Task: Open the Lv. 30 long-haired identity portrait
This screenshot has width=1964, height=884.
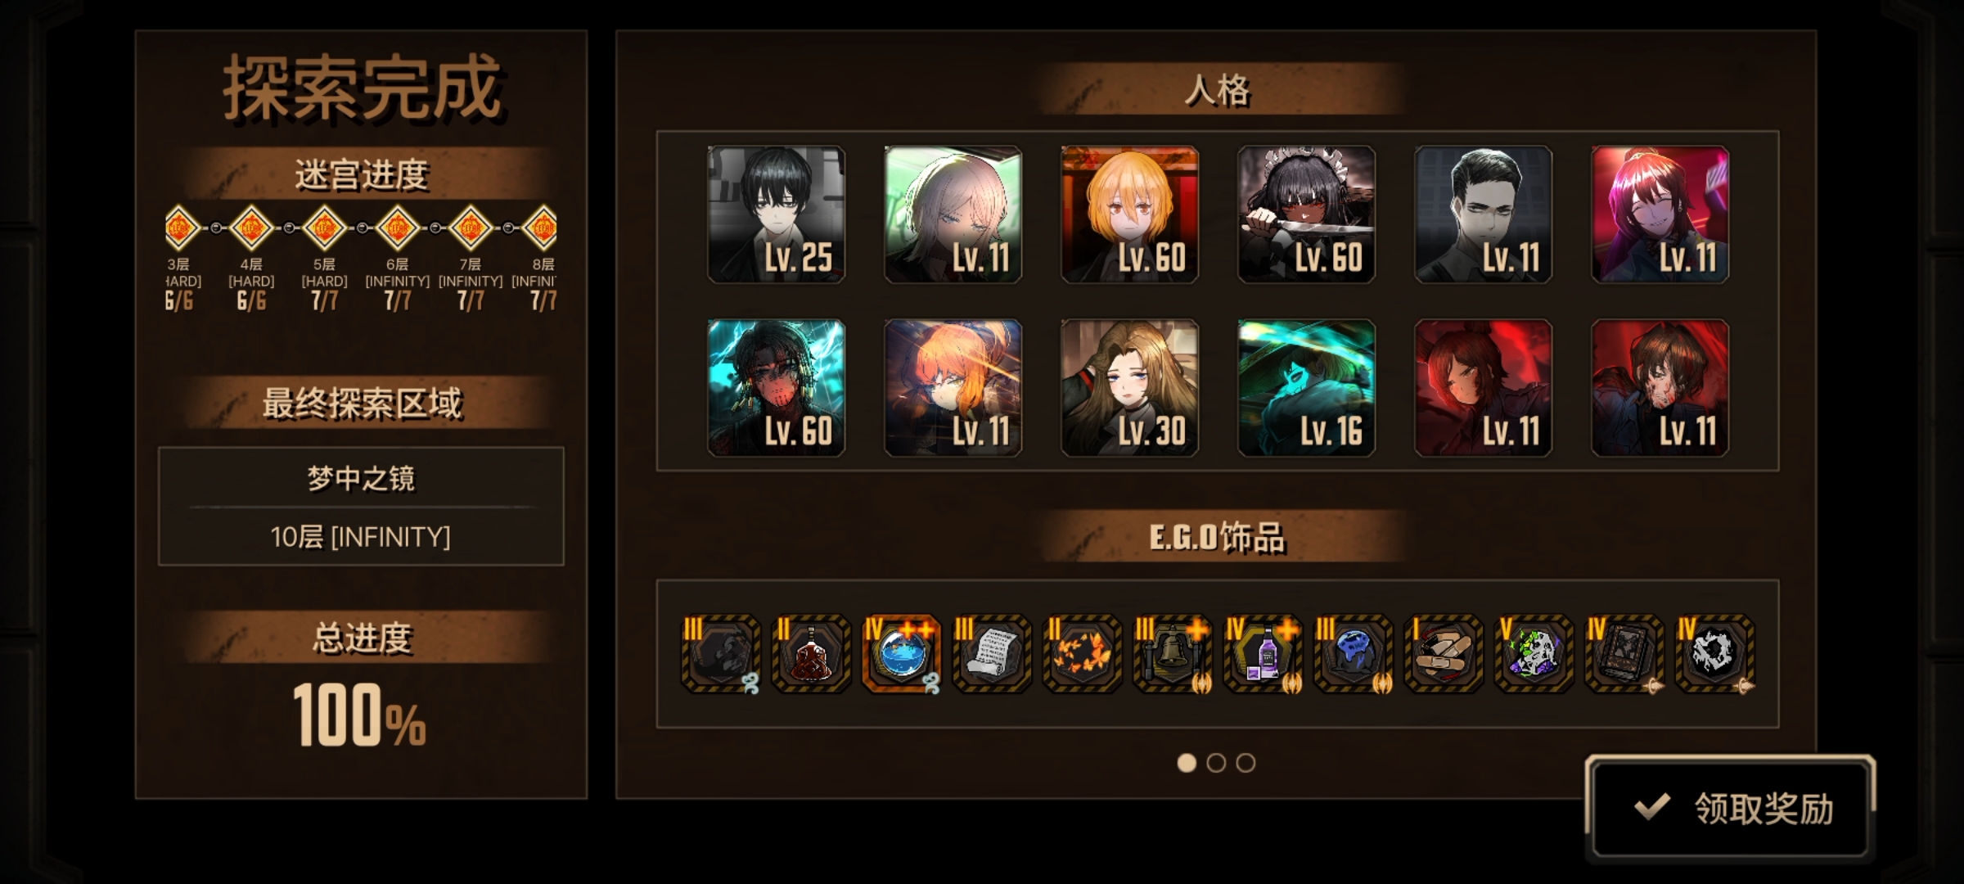Action: (x=1129, y=388)
